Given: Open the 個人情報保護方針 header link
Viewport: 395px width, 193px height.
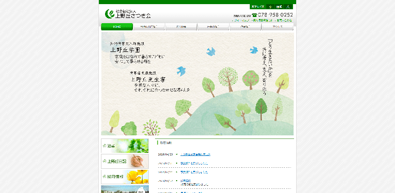Looking at the screenshot, I should (x=262, y=21).
